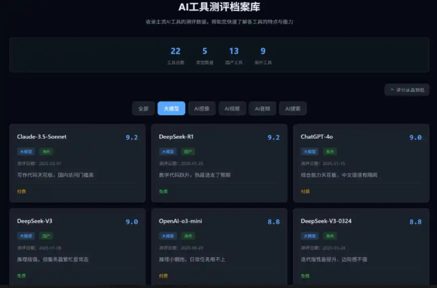Viewport: 437px width, 288px height.
Task: Open the Claude-3.5-Sonnet card title
Action: pos(42,137)
